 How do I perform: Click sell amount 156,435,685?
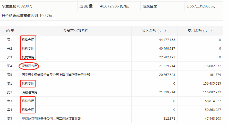point(212,84)
